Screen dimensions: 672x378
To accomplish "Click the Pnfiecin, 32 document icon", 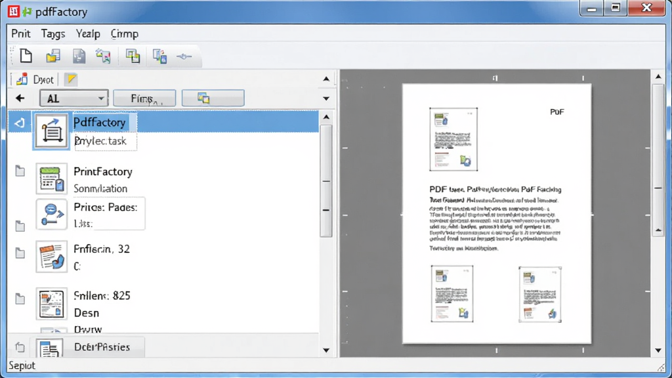I will tap(51, 257).
